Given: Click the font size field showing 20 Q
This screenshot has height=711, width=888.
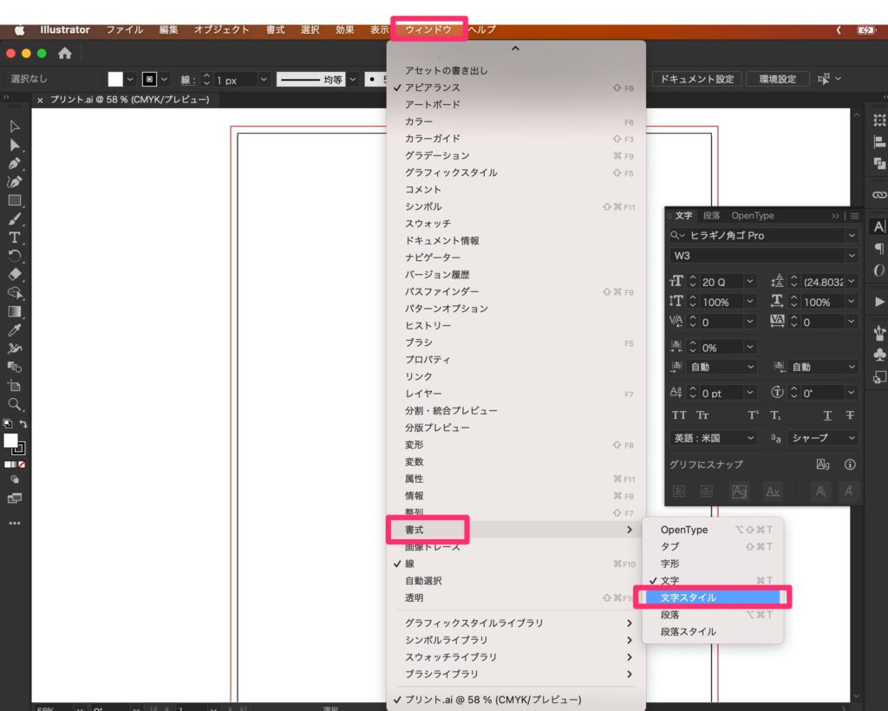Looking at the screenshot, I should point(721,282).
